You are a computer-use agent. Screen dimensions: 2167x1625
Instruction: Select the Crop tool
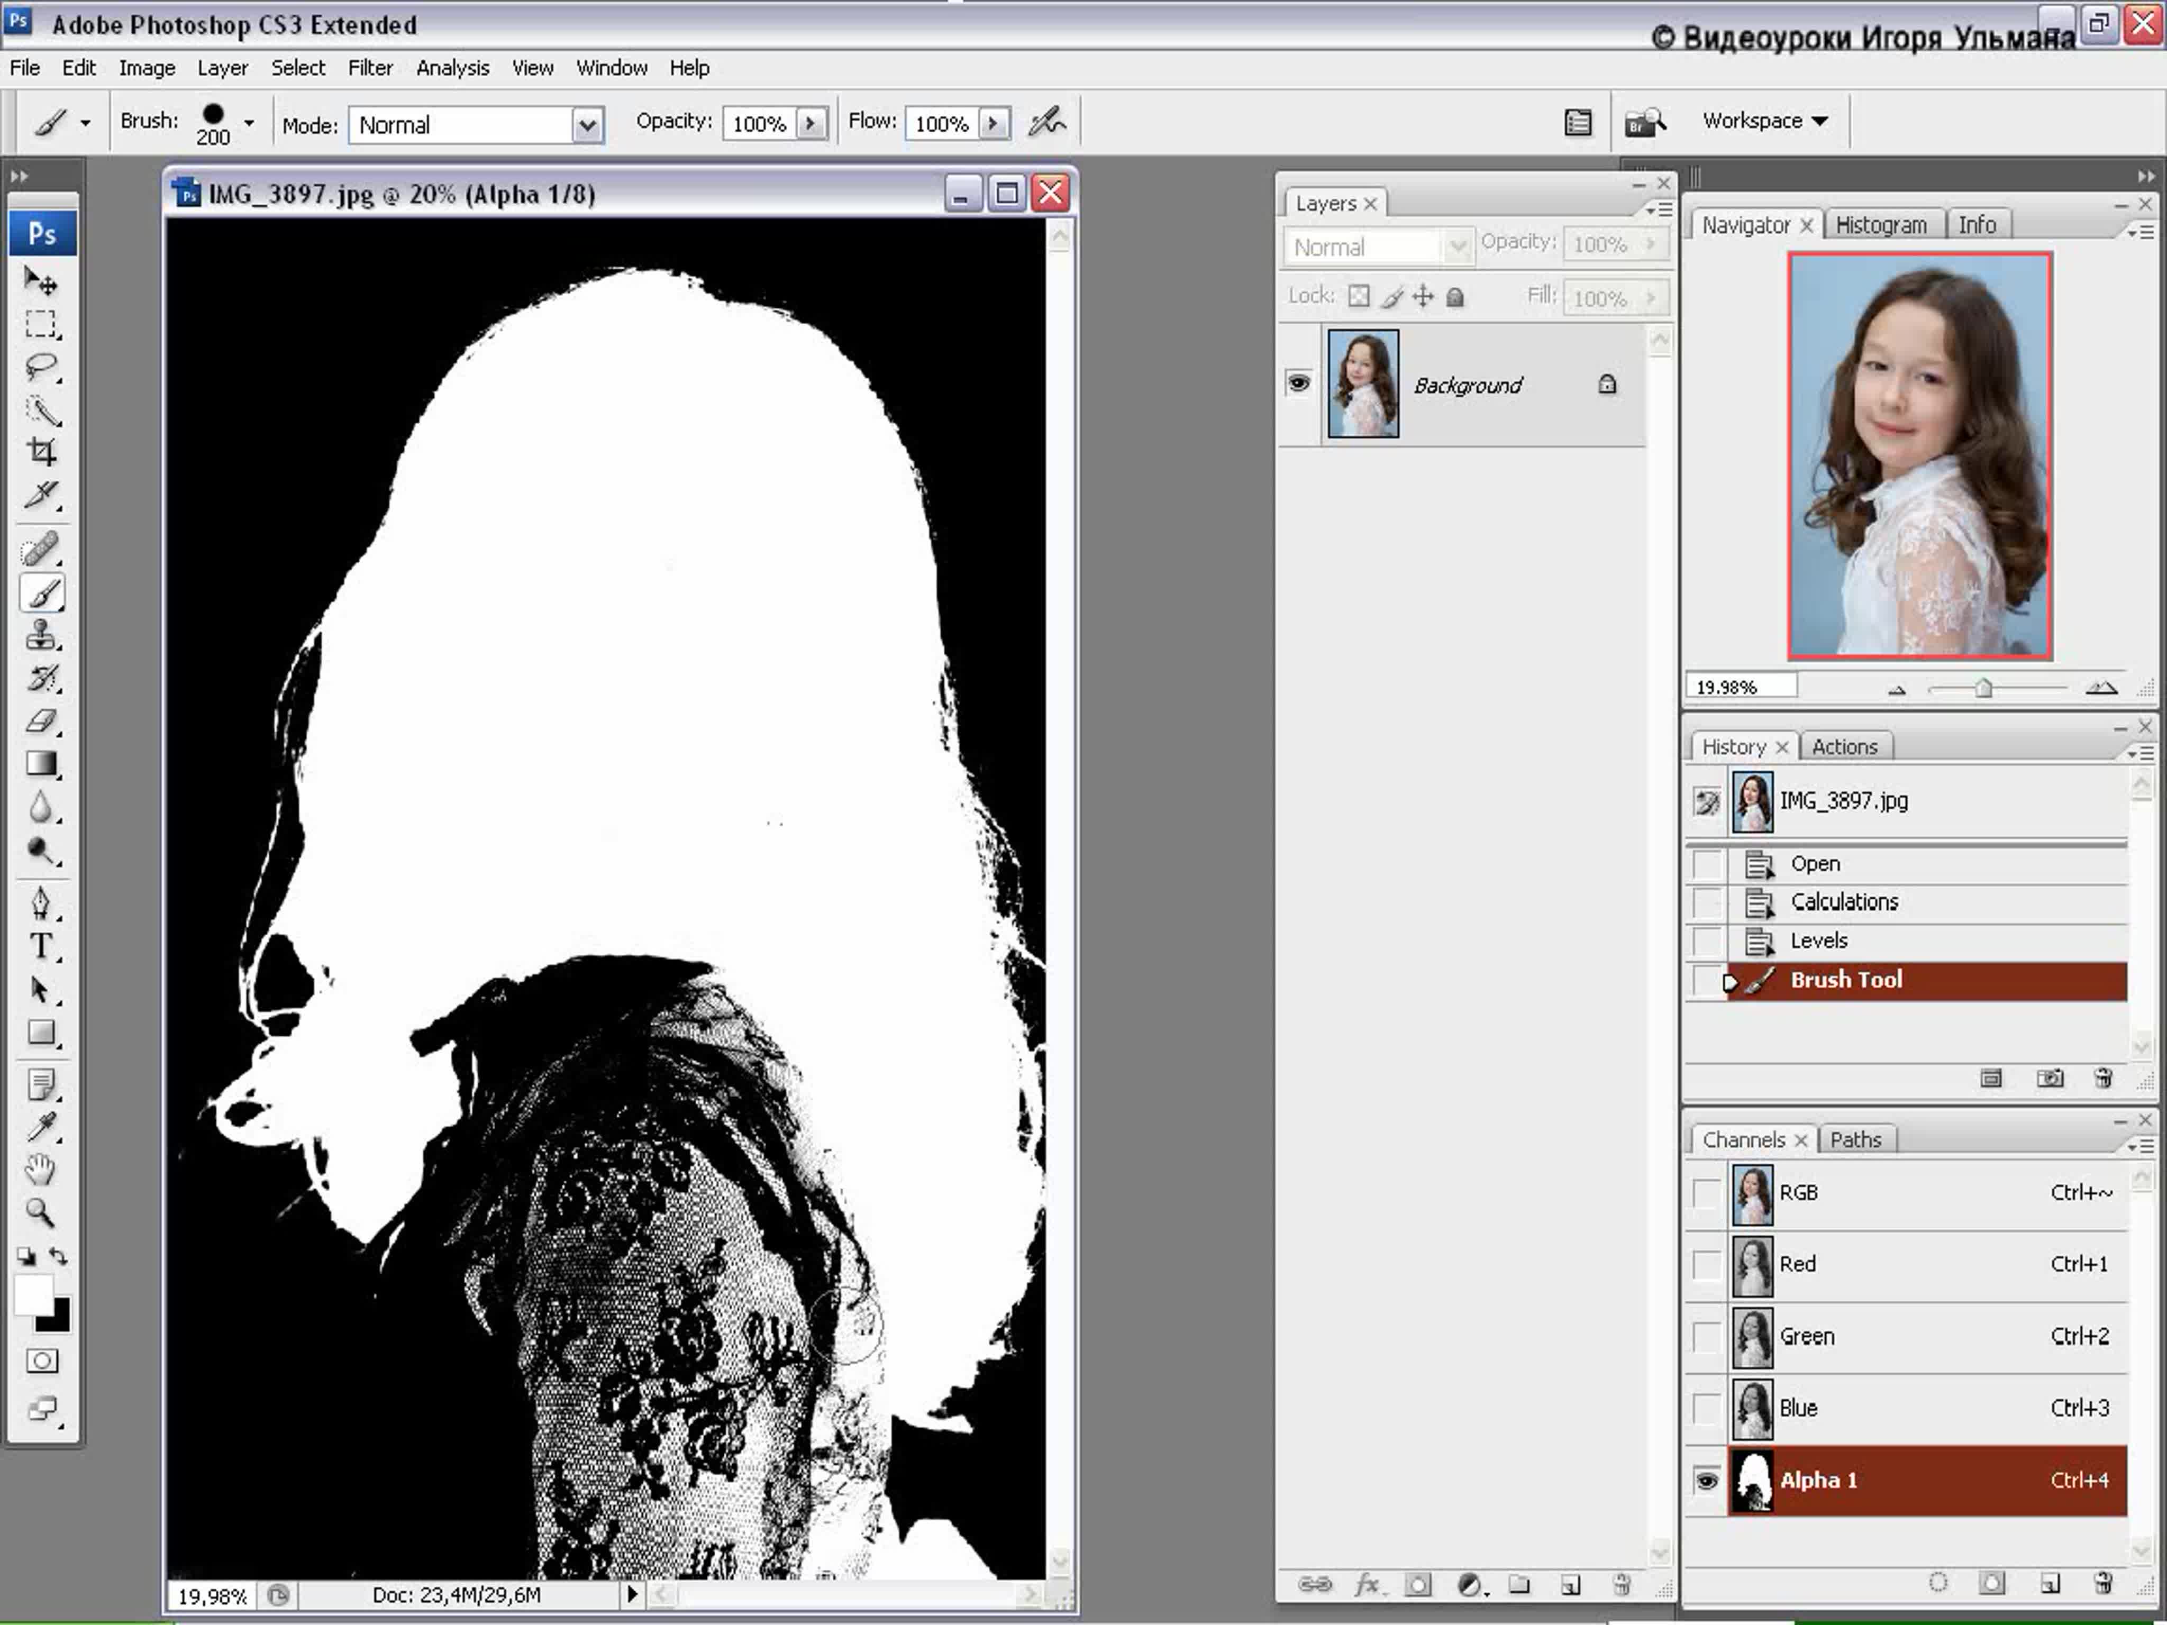click(41, 452)
